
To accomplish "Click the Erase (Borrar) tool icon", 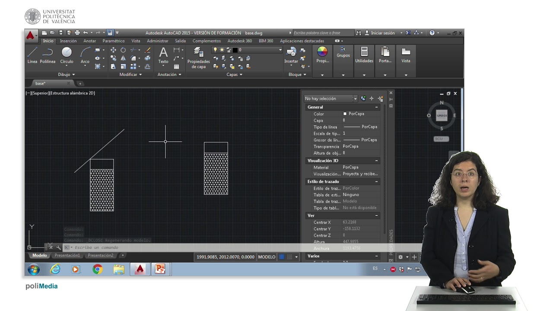I will (x=148, y=50).
